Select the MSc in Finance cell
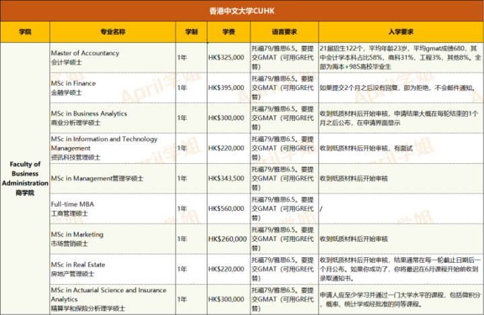The height and width of the screenshot is (315, 484). pos(113,88)
